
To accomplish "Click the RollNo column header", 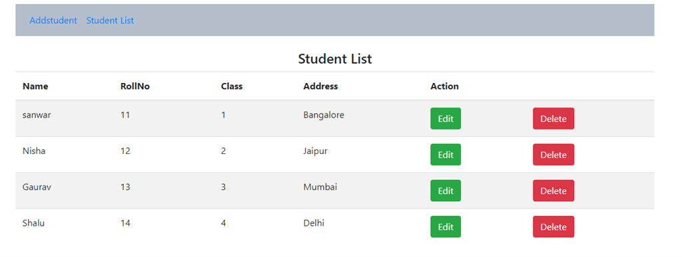I will 135,86.
